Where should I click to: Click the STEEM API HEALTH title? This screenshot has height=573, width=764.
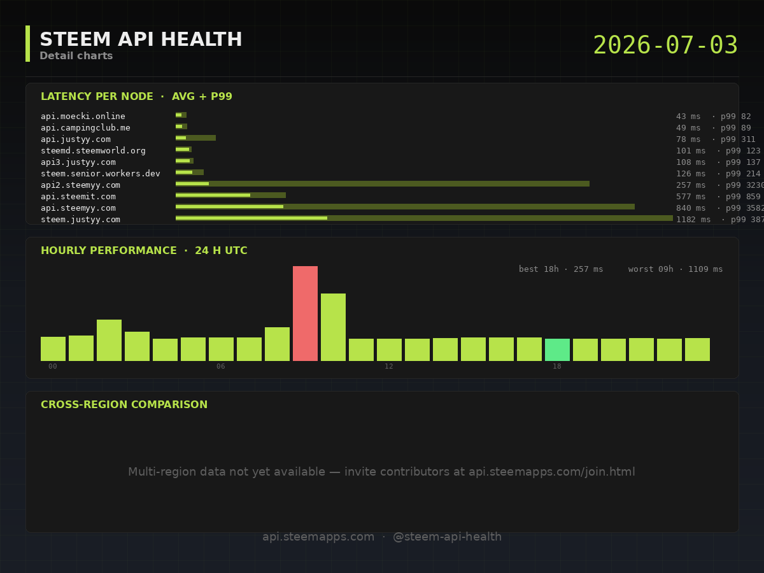click(x=141, y=39)
